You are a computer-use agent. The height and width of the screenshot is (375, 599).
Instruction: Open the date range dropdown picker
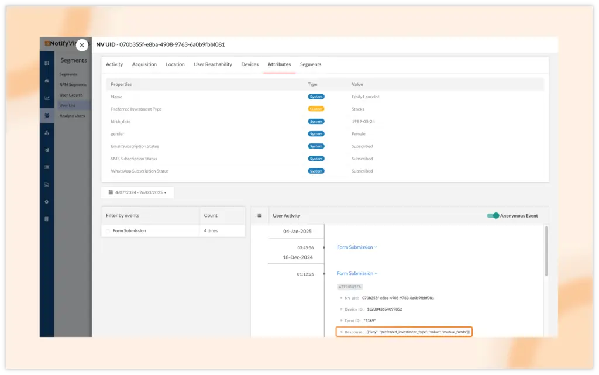pyautogui.click(x=137, y=192)
